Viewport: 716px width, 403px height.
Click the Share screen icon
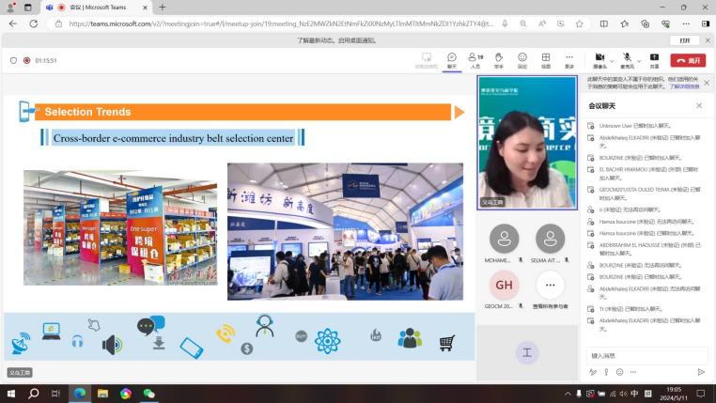click(x=654, y=59)
